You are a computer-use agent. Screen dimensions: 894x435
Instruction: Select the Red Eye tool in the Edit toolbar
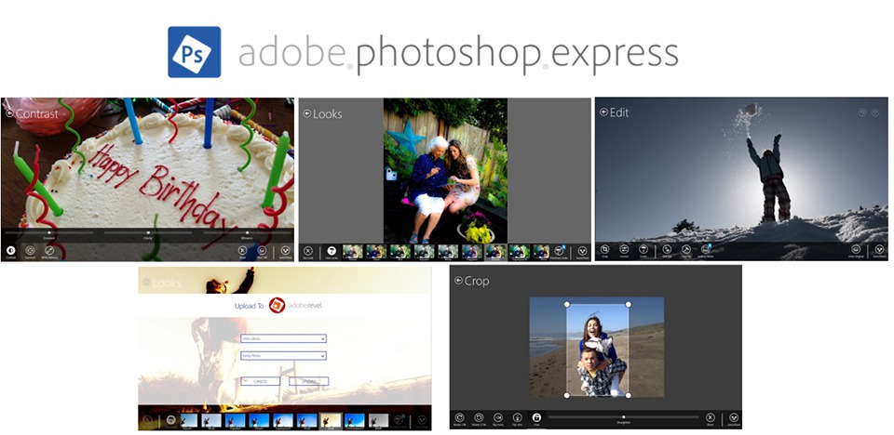click(667, 249)
